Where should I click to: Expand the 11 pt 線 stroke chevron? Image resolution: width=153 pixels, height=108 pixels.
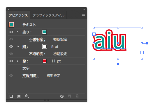coord(18,61)
